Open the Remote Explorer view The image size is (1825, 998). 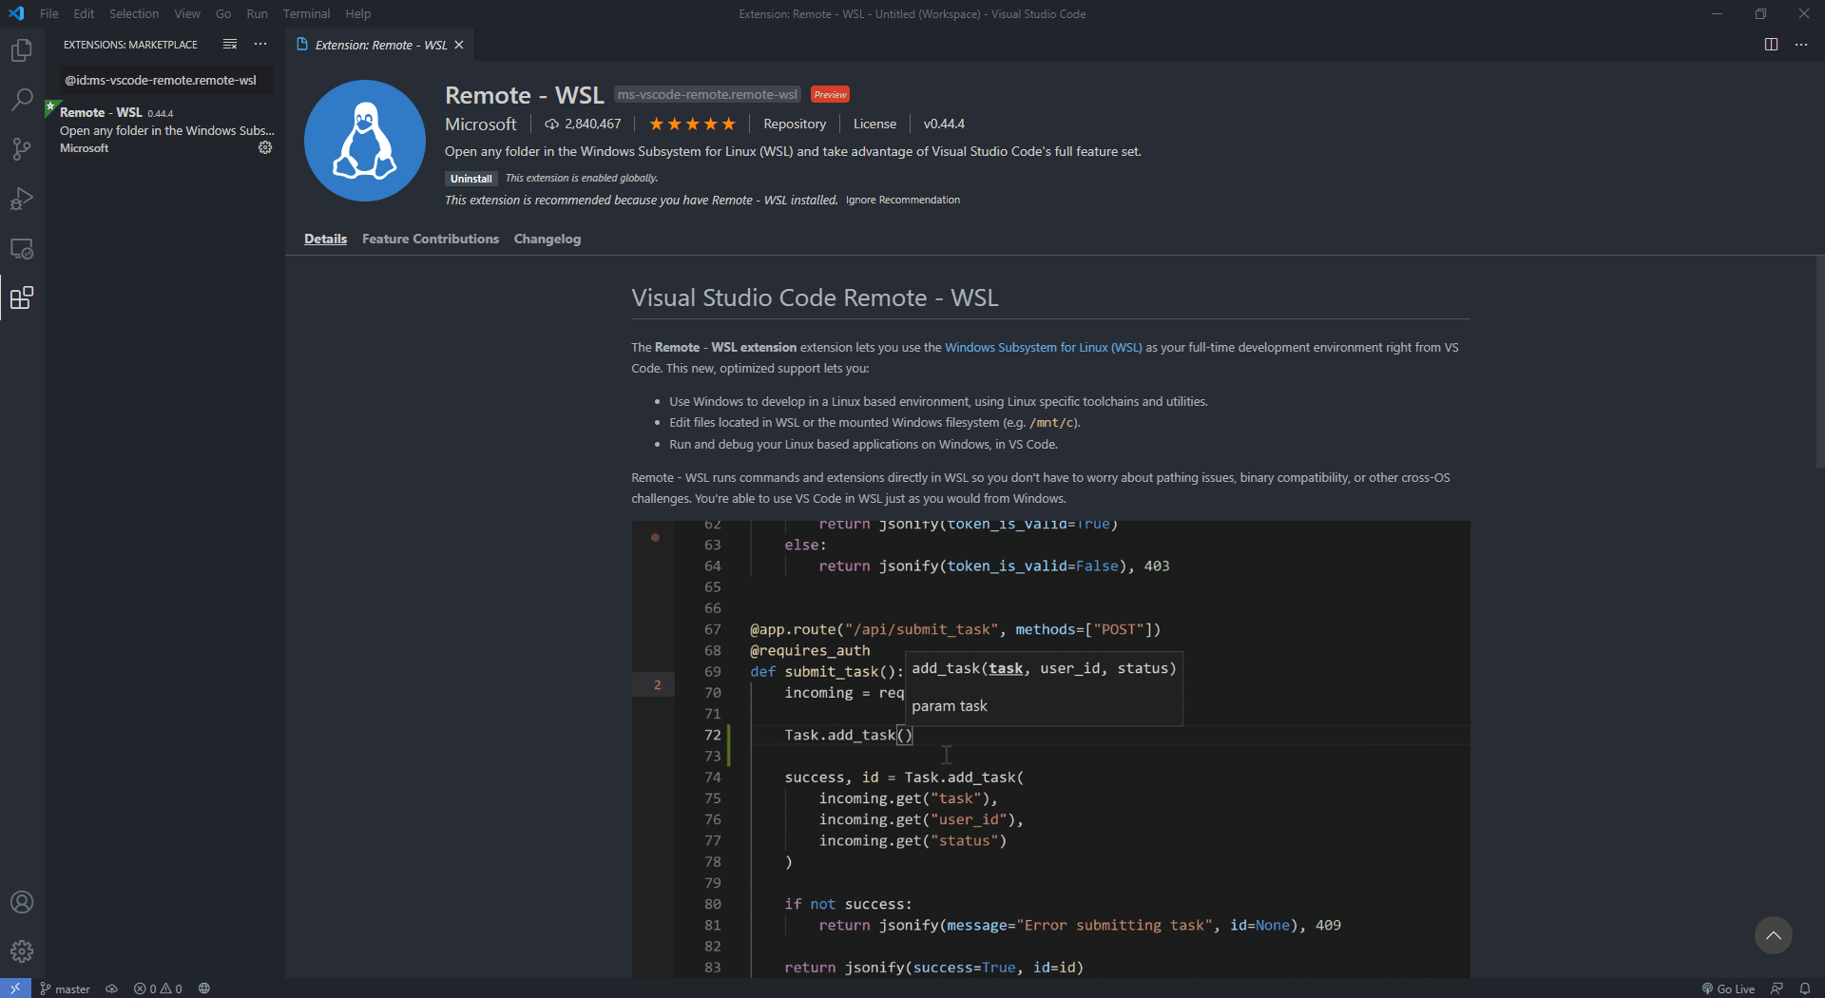[21, 249]
